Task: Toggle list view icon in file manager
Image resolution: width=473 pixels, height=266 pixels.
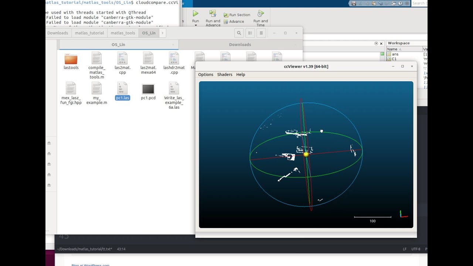Action: (250, 33)
